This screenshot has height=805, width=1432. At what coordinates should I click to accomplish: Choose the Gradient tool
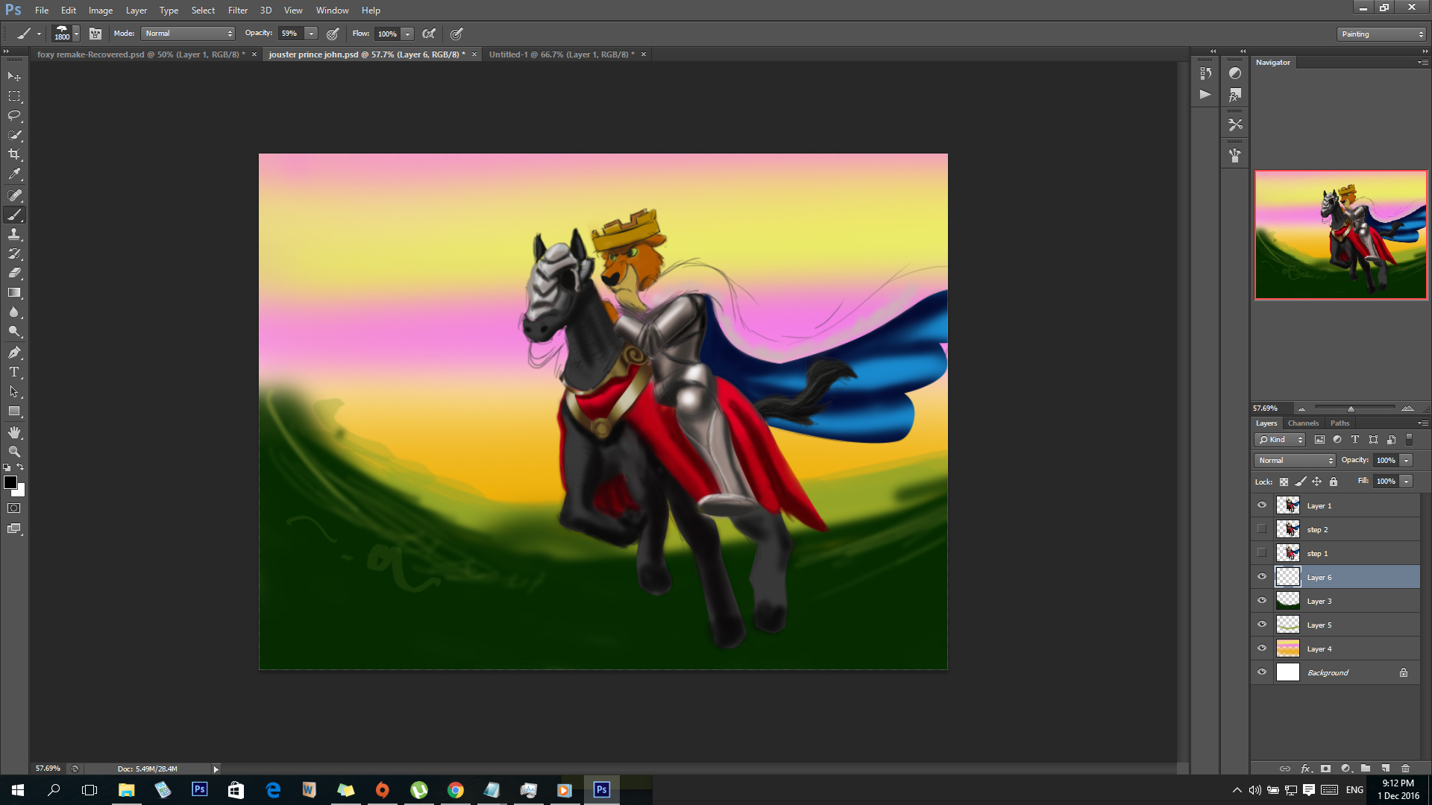click(14, 293)
